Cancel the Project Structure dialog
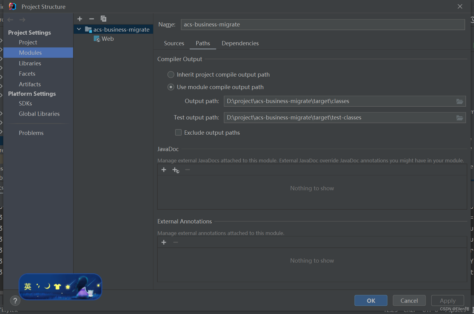 409,300
